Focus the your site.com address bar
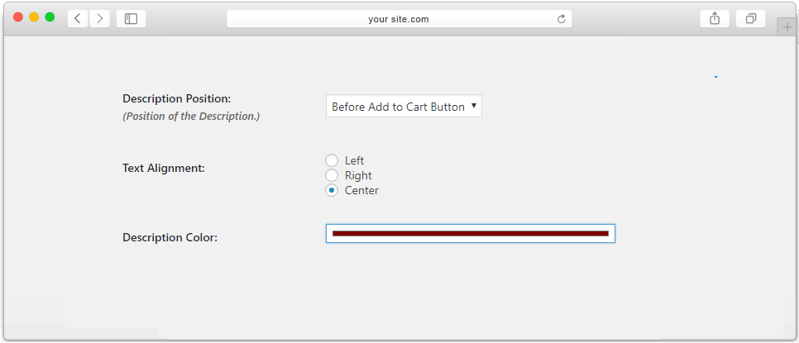Image resolution: width=799 pixels, height=343 pixels. pyautogui.click(x=399, y=19)
